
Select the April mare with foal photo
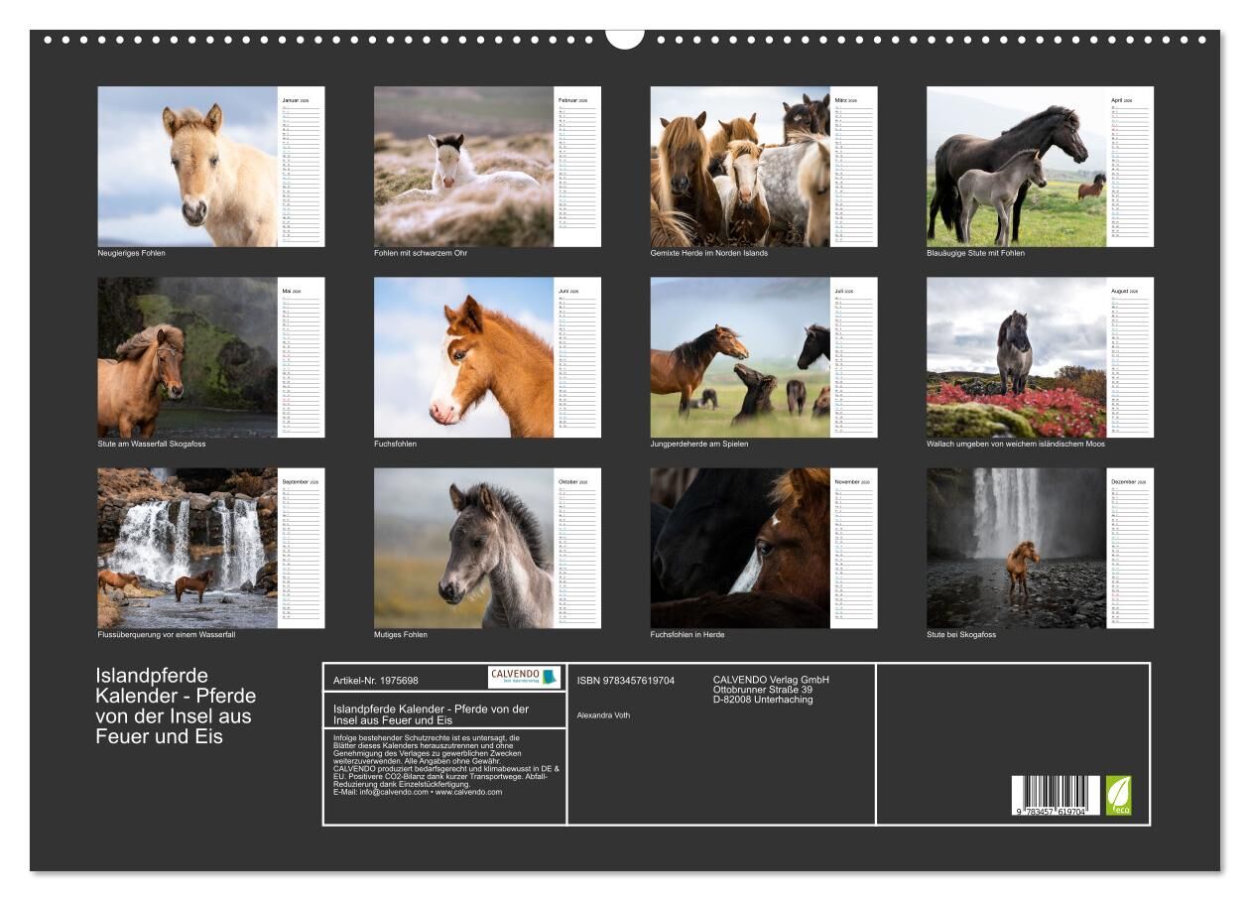(x=1016, y=167)
